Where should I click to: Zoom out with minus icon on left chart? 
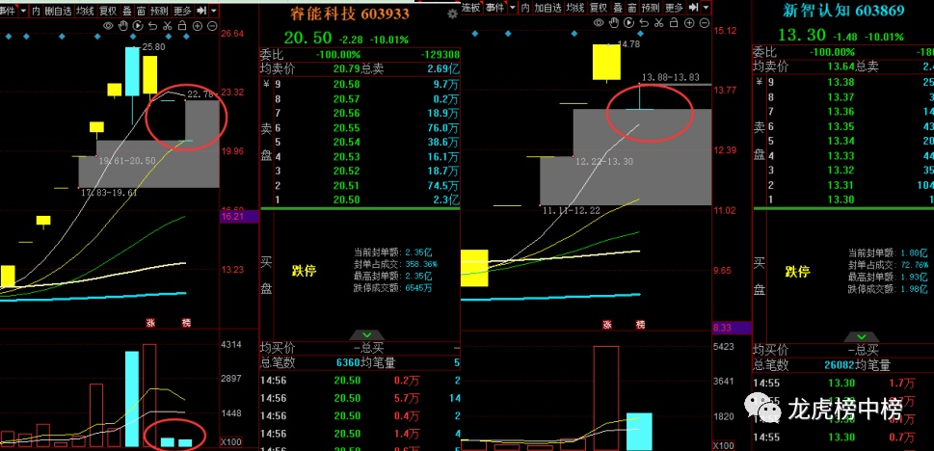click(x=211, y=24)
